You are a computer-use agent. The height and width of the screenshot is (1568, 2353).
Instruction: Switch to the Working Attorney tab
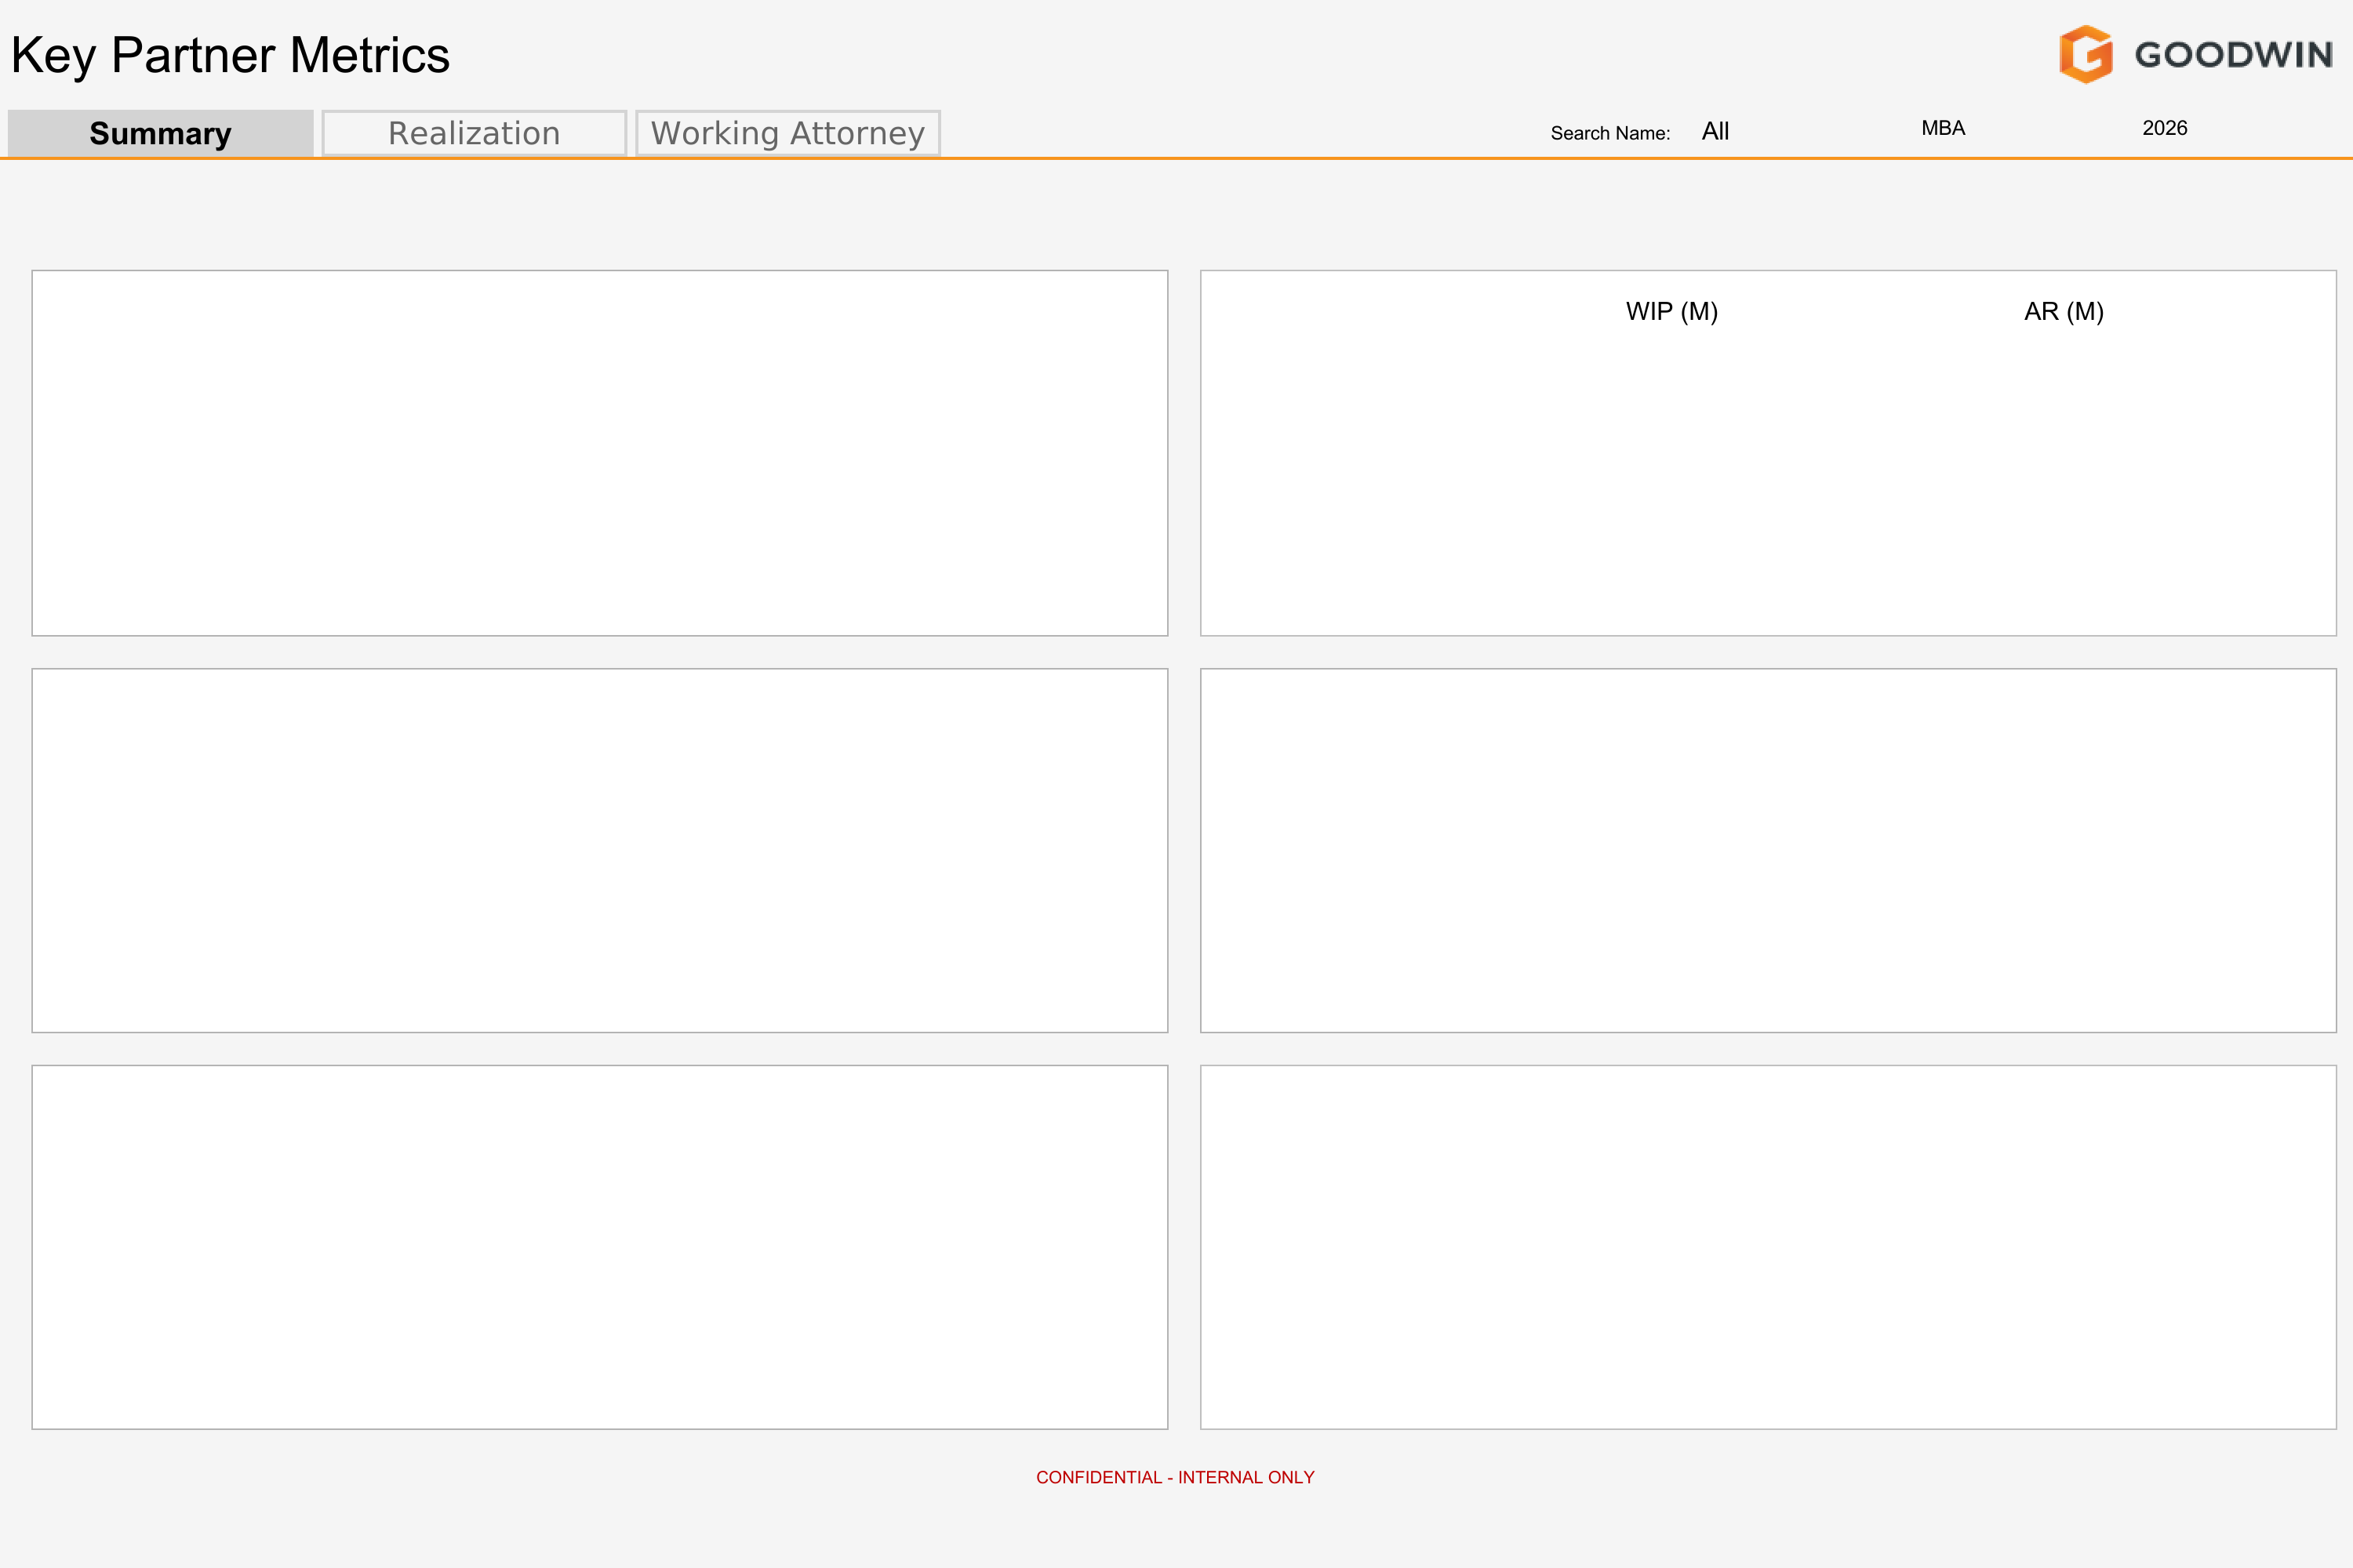pos(787,132)
